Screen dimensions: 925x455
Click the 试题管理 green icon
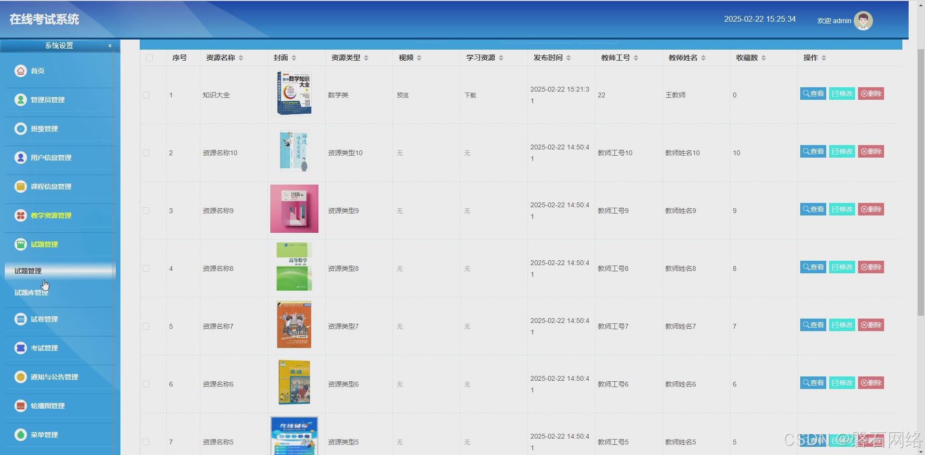pyautogui.click(x=20, y=244)
